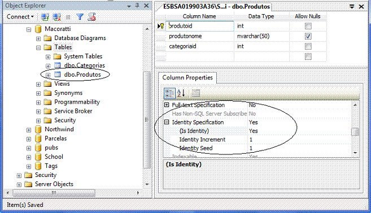Expand the Full-text Specification property
Viewport: 371px width, 213px height.
click(167, 105)
